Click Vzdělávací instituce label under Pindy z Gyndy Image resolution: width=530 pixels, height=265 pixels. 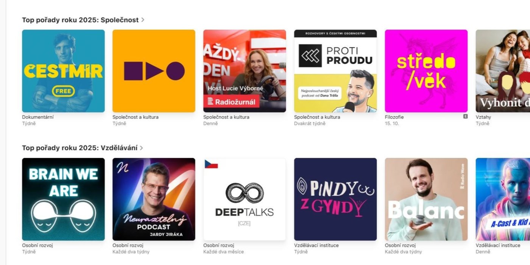pyautogui.click(x=316, y=245)
